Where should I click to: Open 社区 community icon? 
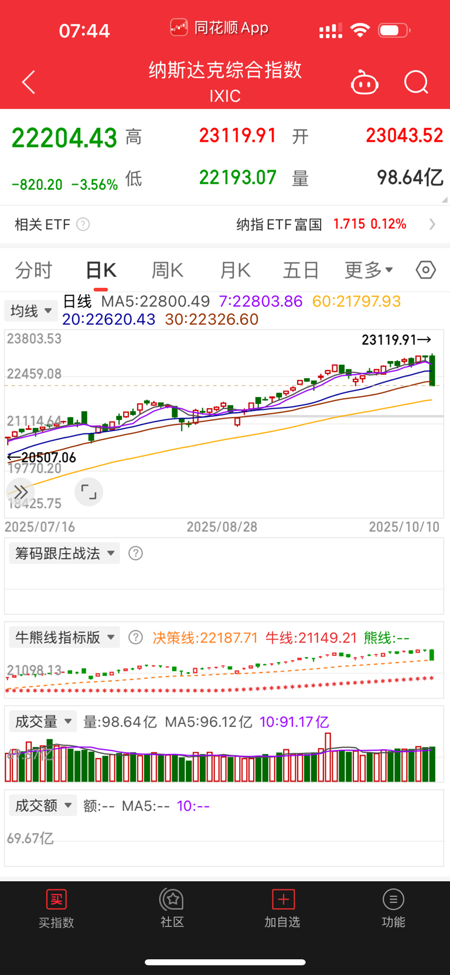(x=172, y=899)
